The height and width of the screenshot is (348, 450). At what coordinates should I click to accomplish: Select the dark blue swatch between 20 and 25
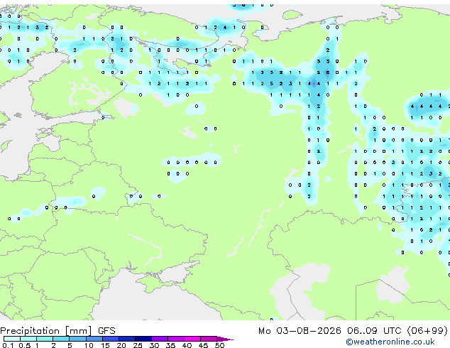[127, 339]
